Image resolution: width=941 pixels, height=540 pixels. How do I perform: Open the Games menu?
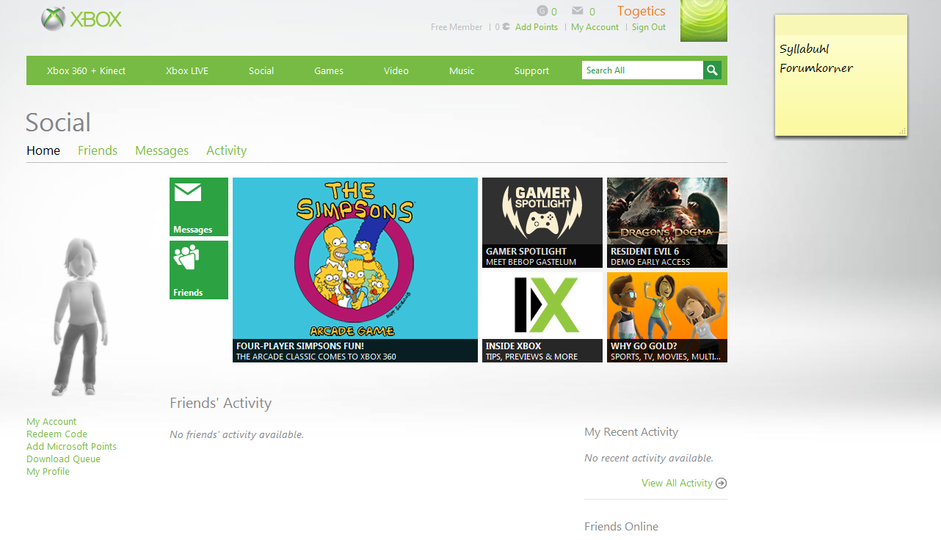(329, 71)
